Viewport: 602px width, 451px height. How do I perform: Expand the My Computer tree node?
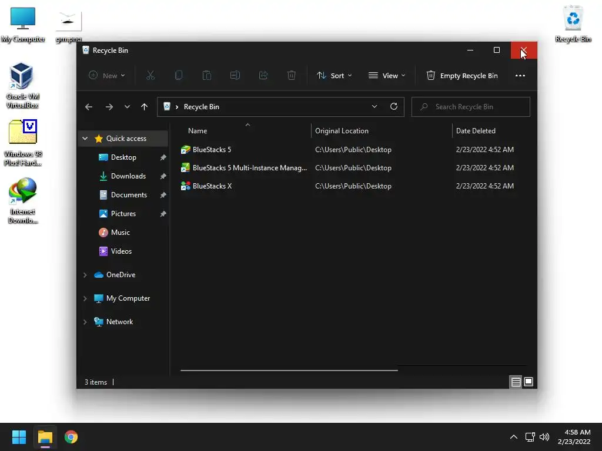[x=85, y=298]
